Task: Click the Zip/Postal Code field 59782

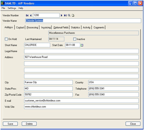Action: [48, 95]
